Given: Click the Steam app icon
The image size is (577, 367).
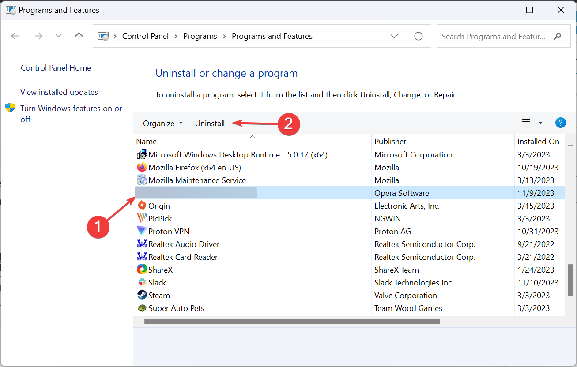Looking at the screenshot, I should (x=142, y=295).
